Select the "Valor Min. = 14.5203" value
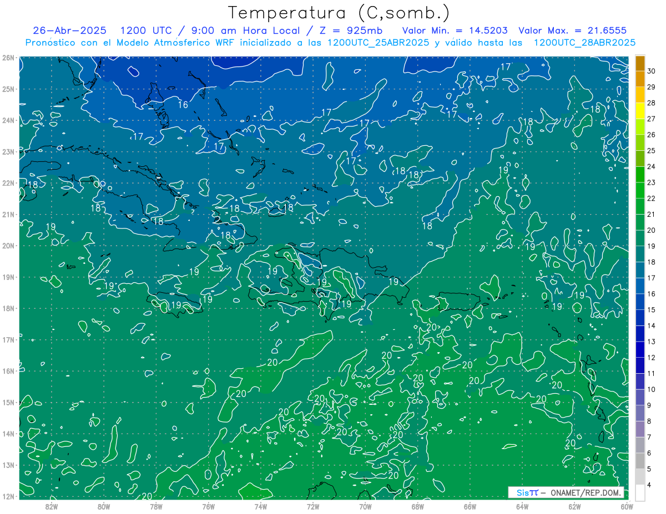 point(456,30)
